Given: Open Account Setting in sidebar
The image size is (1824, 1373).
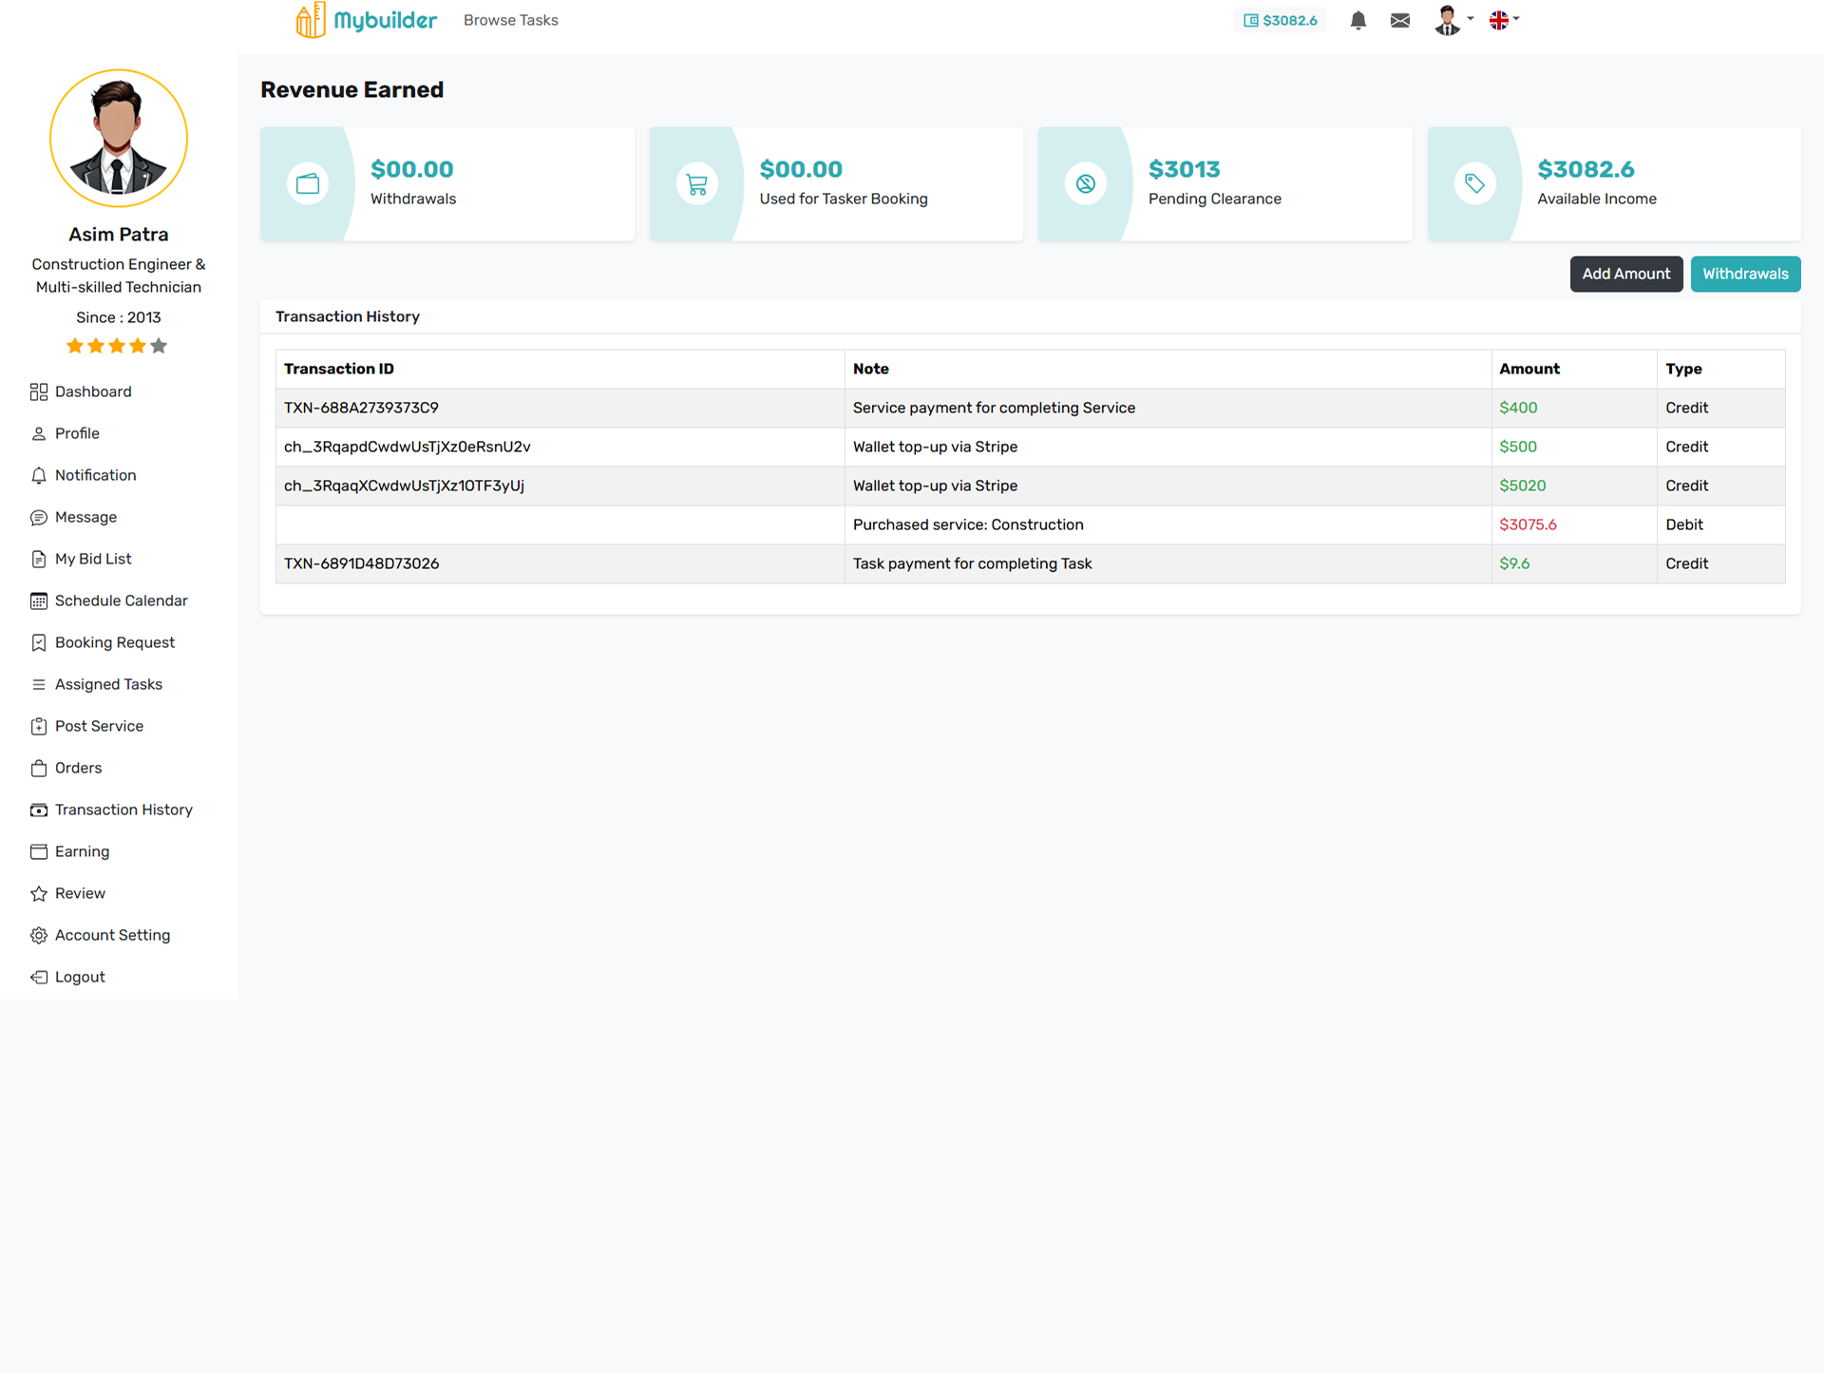Looking at the screenshot, I should [112, 935].
